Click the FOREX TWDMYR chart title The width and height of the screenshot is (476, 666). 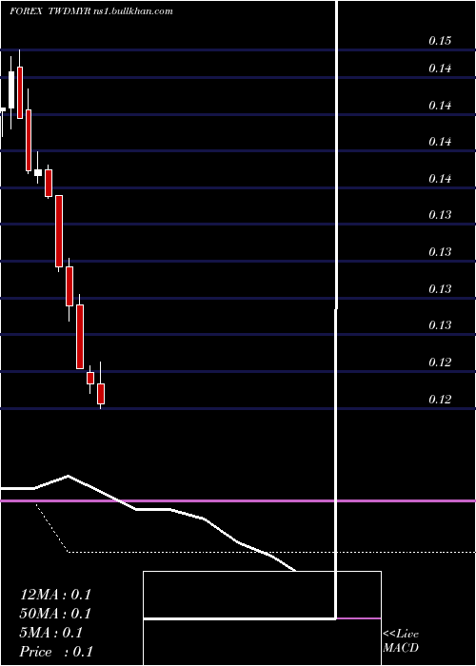[x=91, y=11]
